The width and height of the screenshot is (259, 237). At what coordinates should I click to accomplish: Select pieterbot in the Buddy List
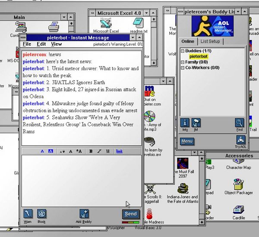pyautogui.click(x=199, y=56)
